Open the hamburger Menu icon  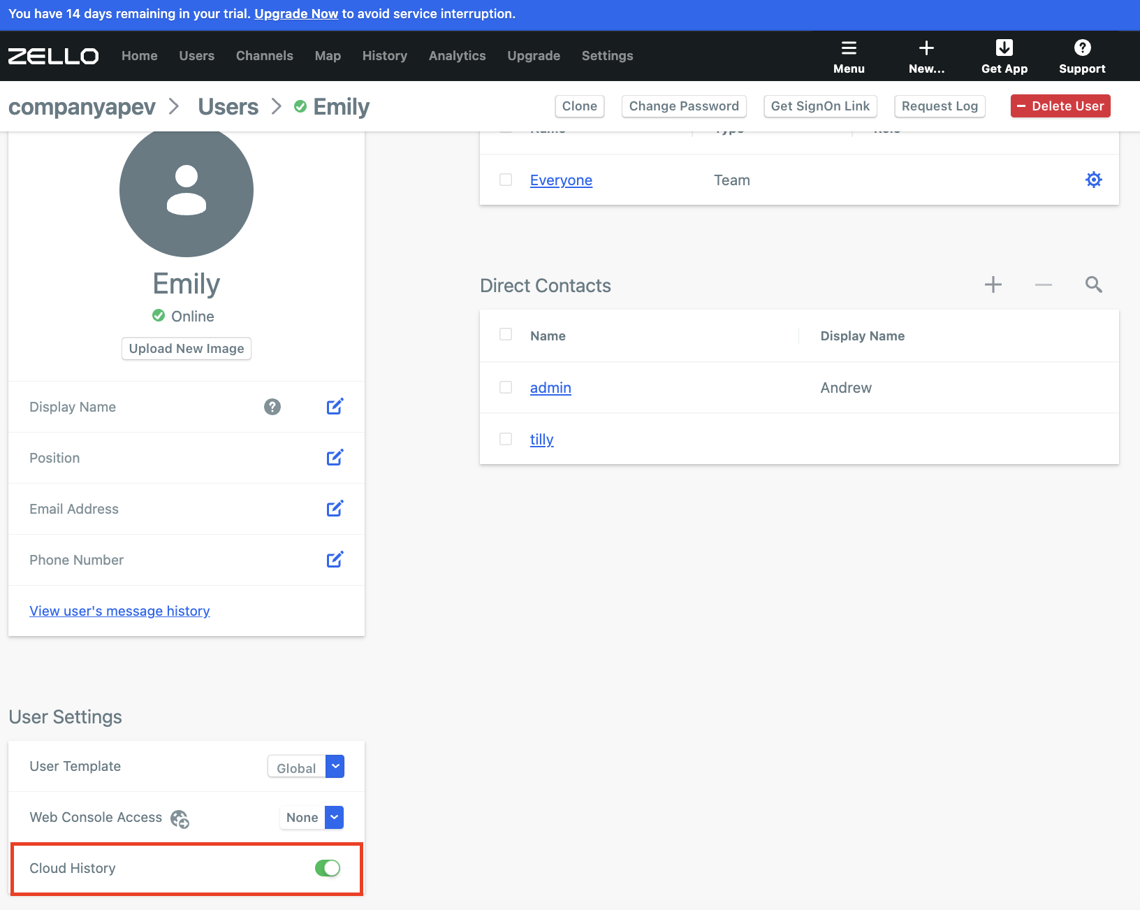(849, 48)
